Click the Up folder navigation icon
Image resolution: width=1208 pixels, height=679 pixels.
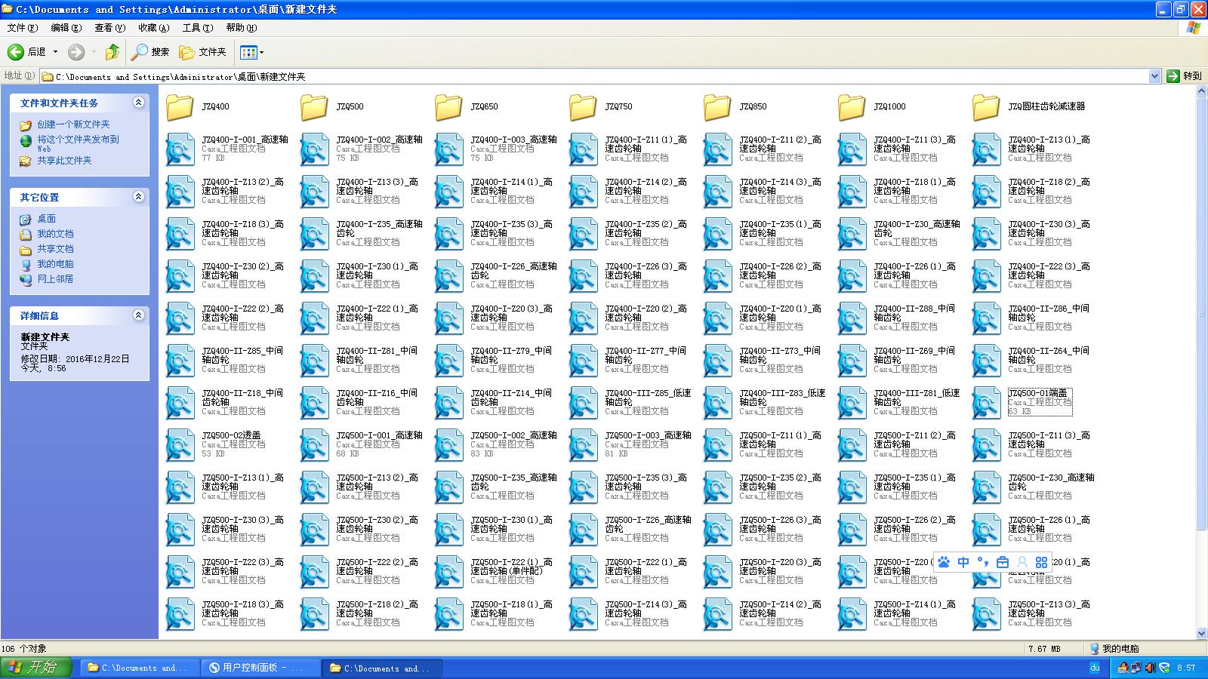pos(112,52)
